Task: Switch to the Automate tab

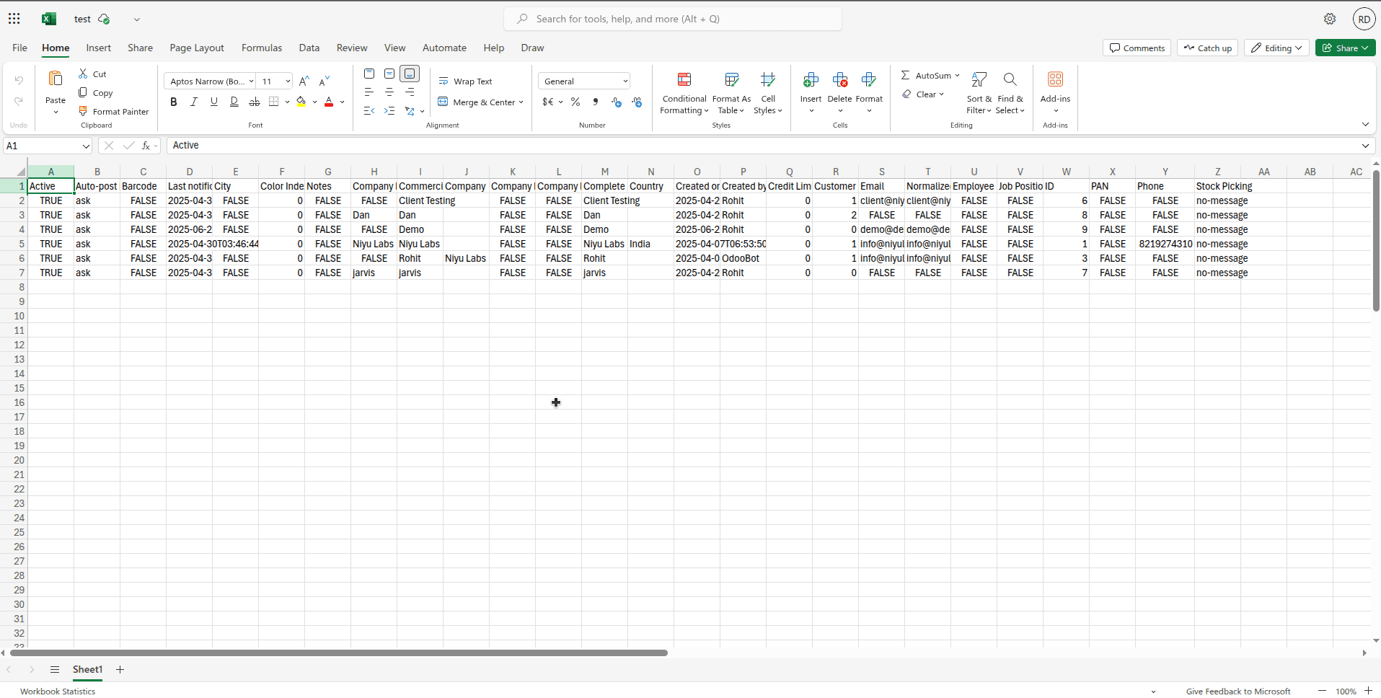Action: (x=444, y=48)
